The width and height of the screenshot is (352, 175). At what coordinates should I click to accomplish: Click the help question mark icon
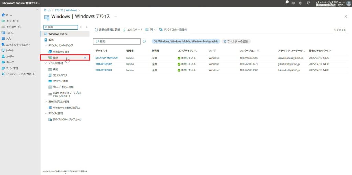[300, 3]
